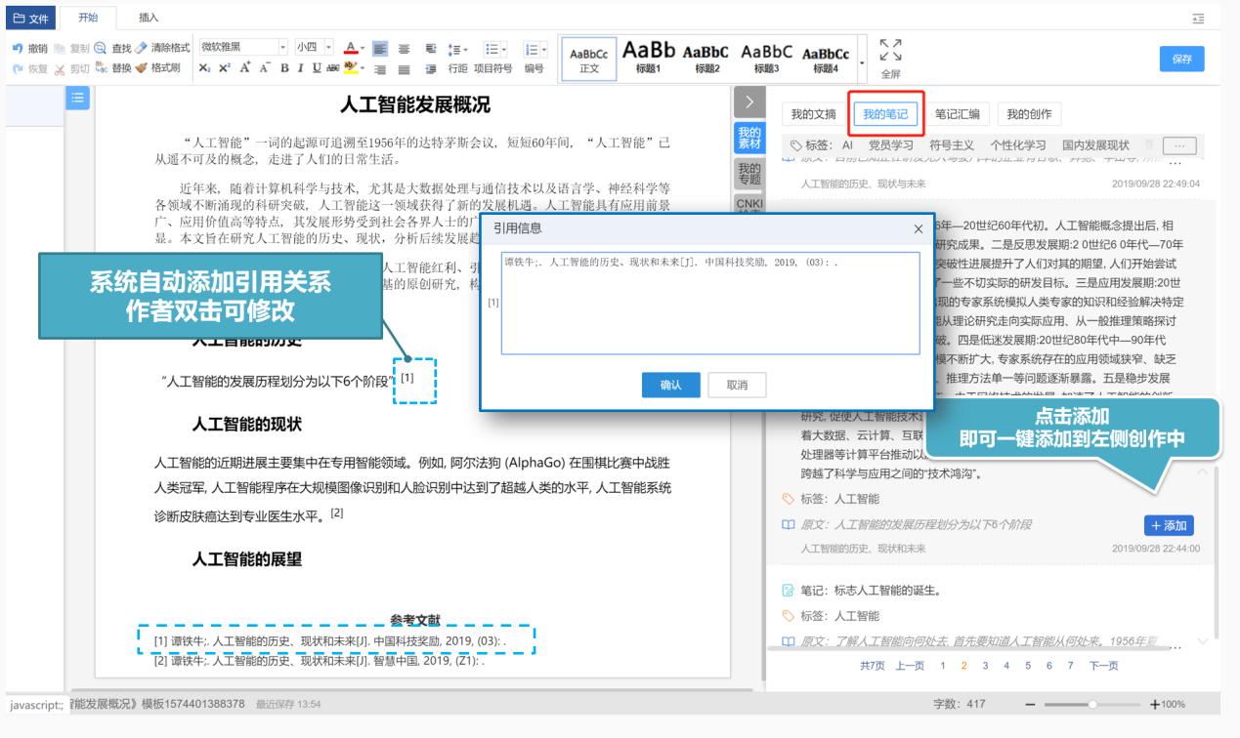This screenshot has height=738, width=1240.
Task: Open the 小四 font size dropdown
Action: pyautogui.click(x=314, y=47)
